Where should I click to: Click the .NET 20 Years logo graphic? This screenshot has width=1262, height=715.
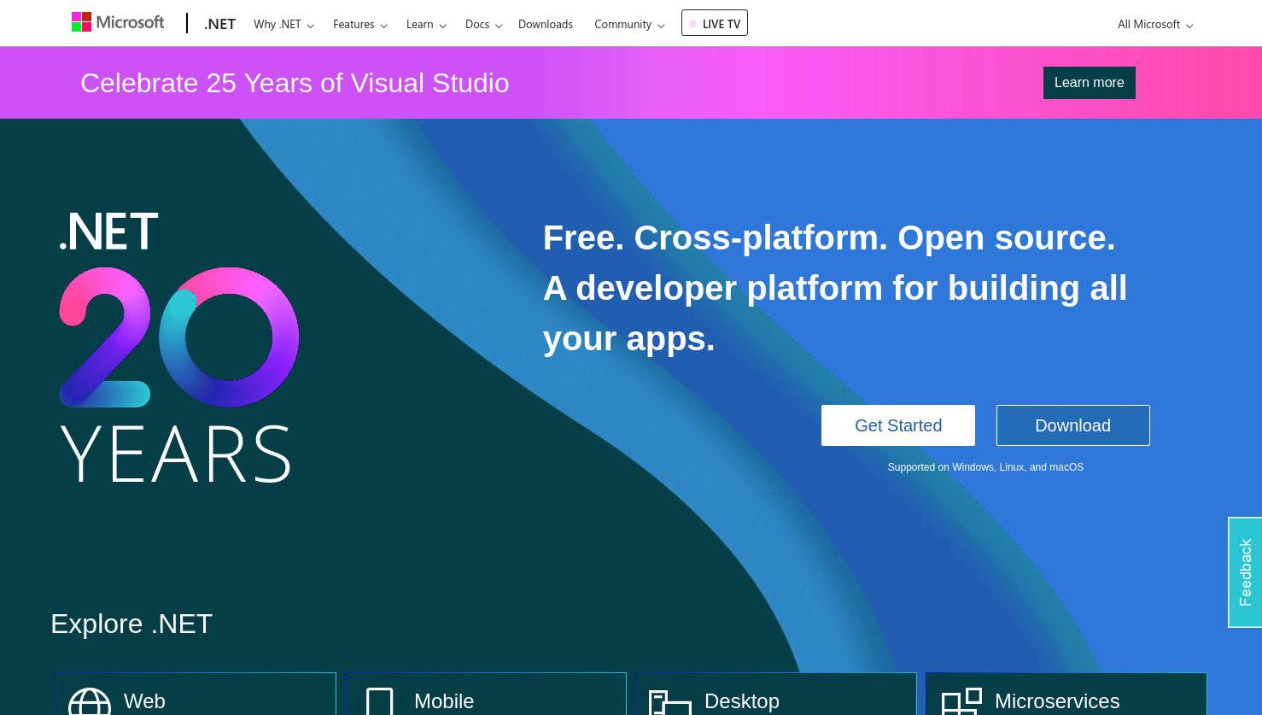pos(178,347)
